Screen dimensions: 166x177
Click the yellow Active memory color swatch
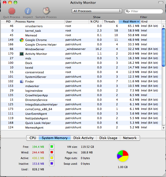tap(52, 158)
